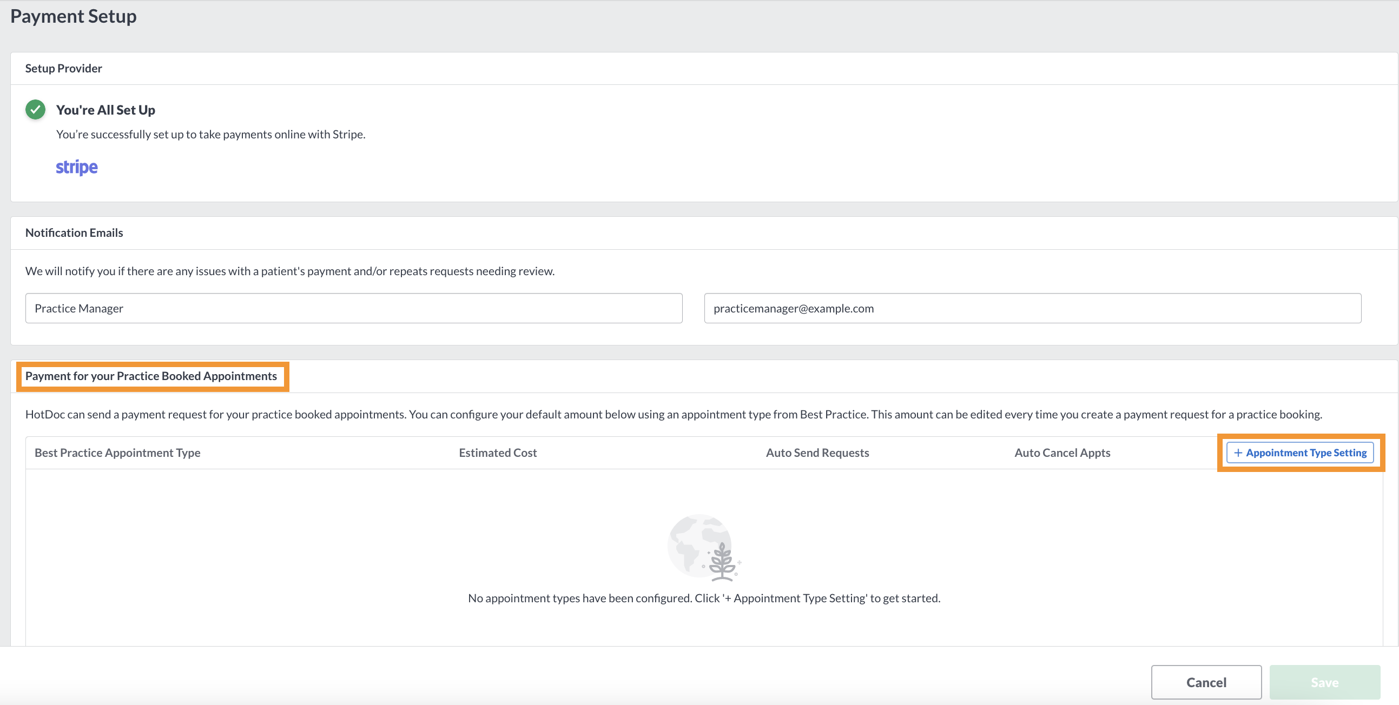Edit the practicemanager@example.com email field
Screen dimensions: 1399x705
[x=1032, y=308]
